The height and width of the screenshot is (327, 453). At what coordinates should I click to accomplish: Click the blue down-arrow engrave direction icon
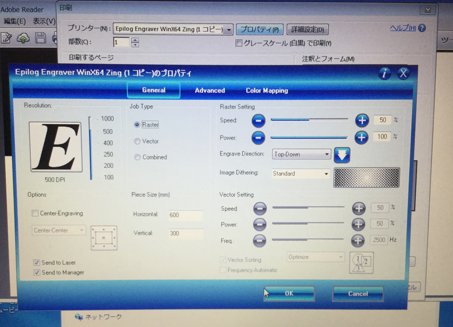click(342, 155)
